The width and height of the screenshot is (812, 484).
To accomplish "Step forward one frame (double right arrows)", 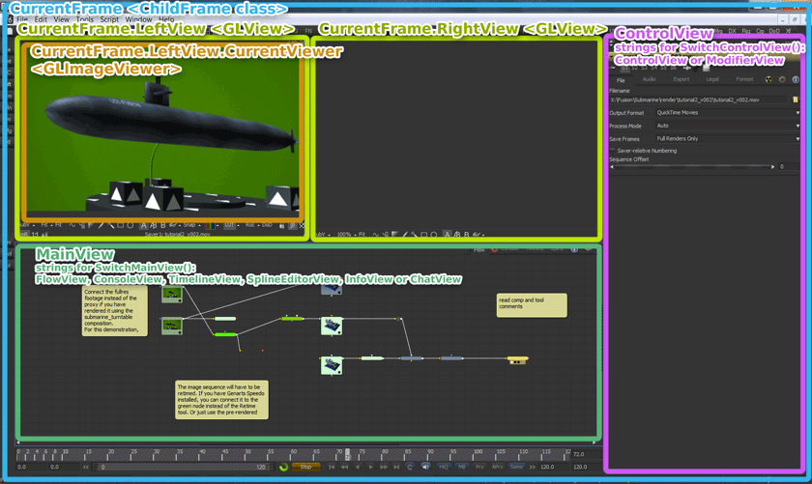I will click(384, 467).
